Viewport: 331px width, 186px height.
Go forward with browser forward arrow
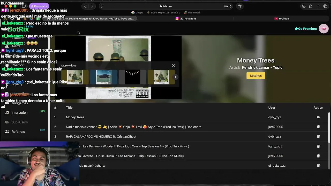pos(92,6)
